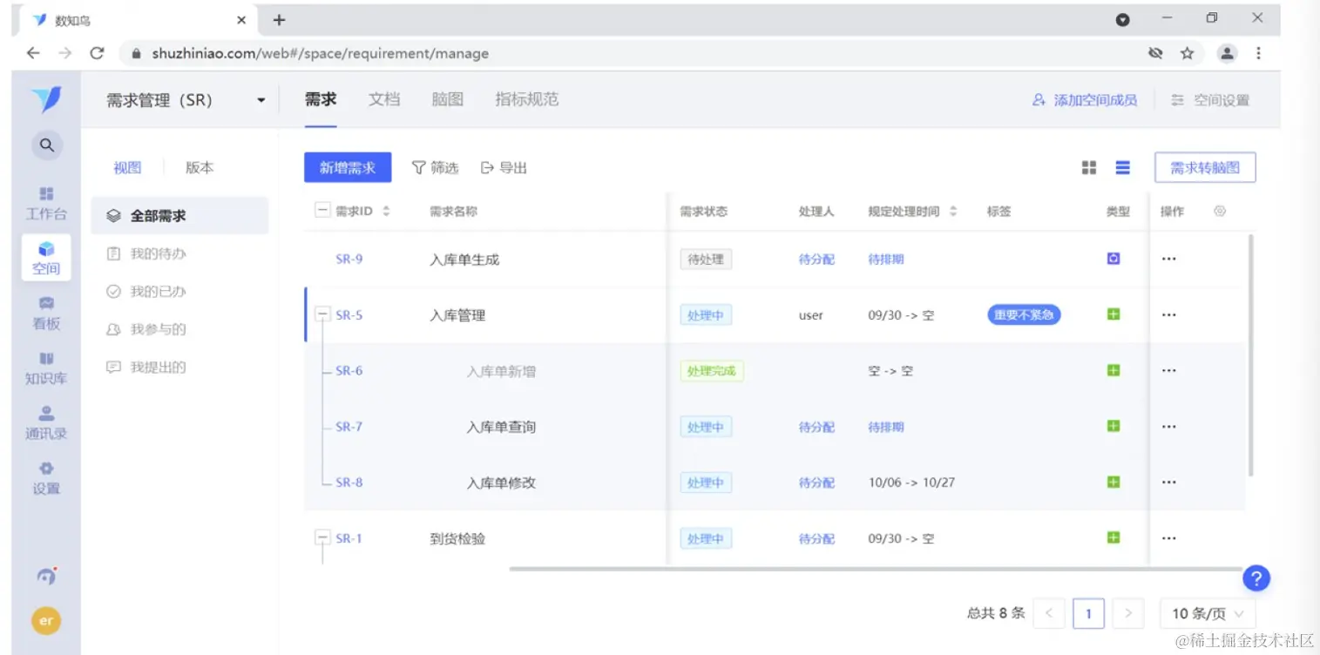Open Chrome three-dot menu
This screenshot has height=655, width=1320.
click(x=1258, y=53)
